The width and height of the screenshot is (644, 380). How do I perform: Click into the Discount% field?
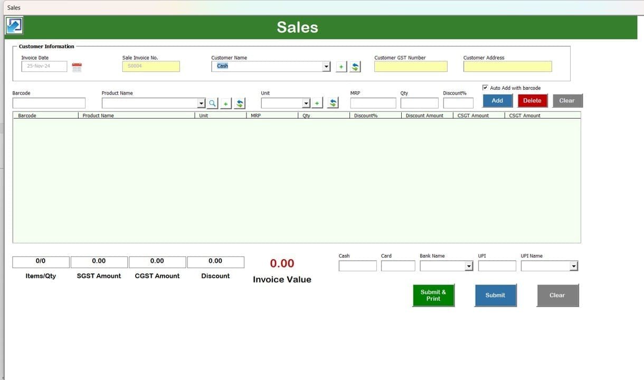coord(458,103)
